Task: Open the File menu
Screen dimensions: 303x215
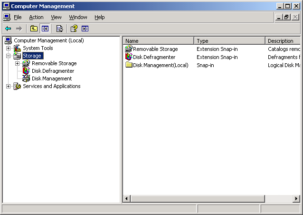Action: click(18, 17)
